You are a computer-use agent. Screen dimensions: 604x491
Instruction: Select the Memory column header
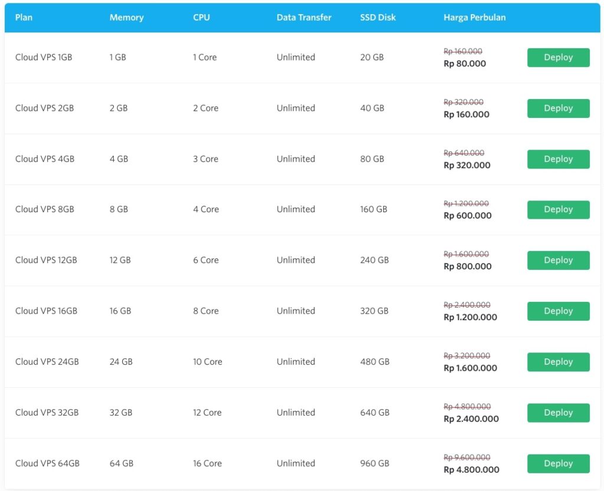[x=126, y=18]
